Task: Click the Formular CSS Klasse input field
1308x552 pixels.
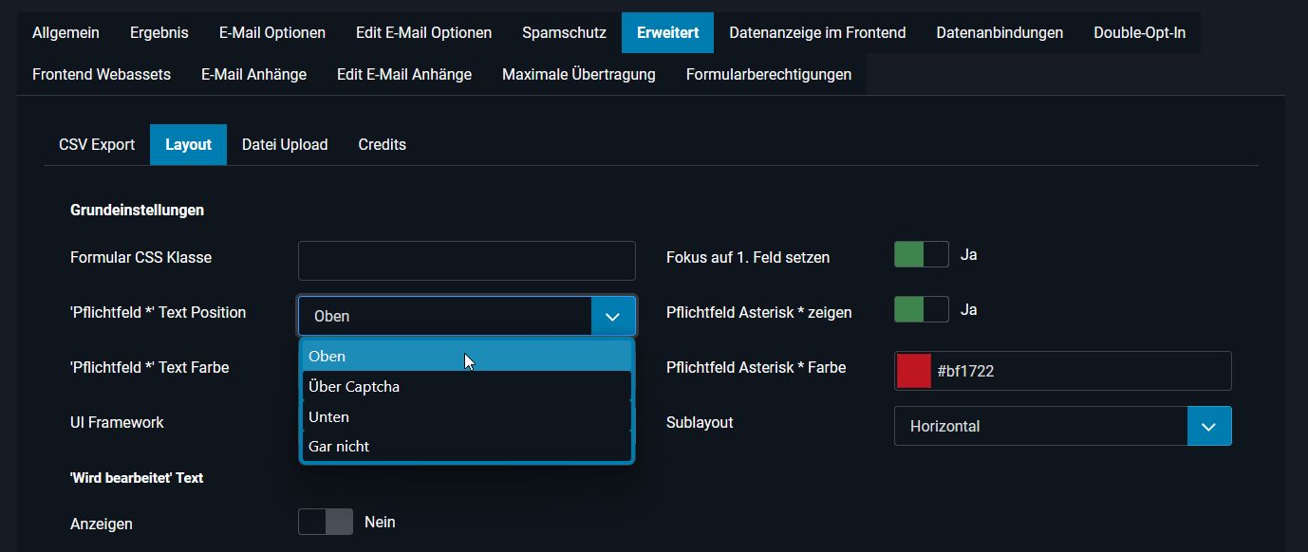Action: pos(466,261)
